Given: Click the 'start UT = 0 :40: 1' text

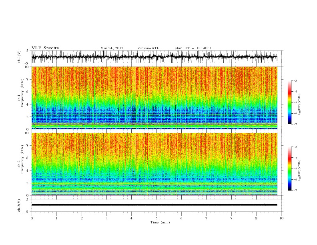Looking at the screenshot, I should (193, 48).
